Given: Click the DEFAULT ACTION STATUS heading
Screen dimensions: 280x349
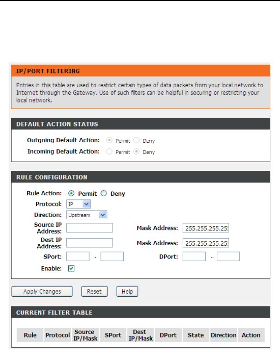Looking at the screenshot, I should click(57, 124).
